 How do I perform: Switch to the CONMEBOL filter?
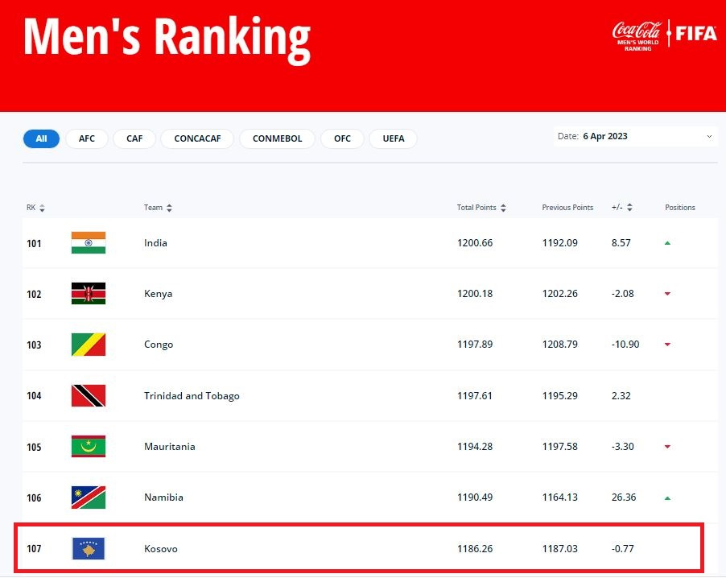[x=277, y=138]
